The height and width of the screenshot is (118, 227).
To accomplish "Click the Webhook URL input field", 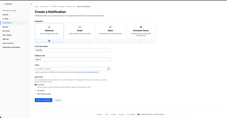I will point(72,59).
